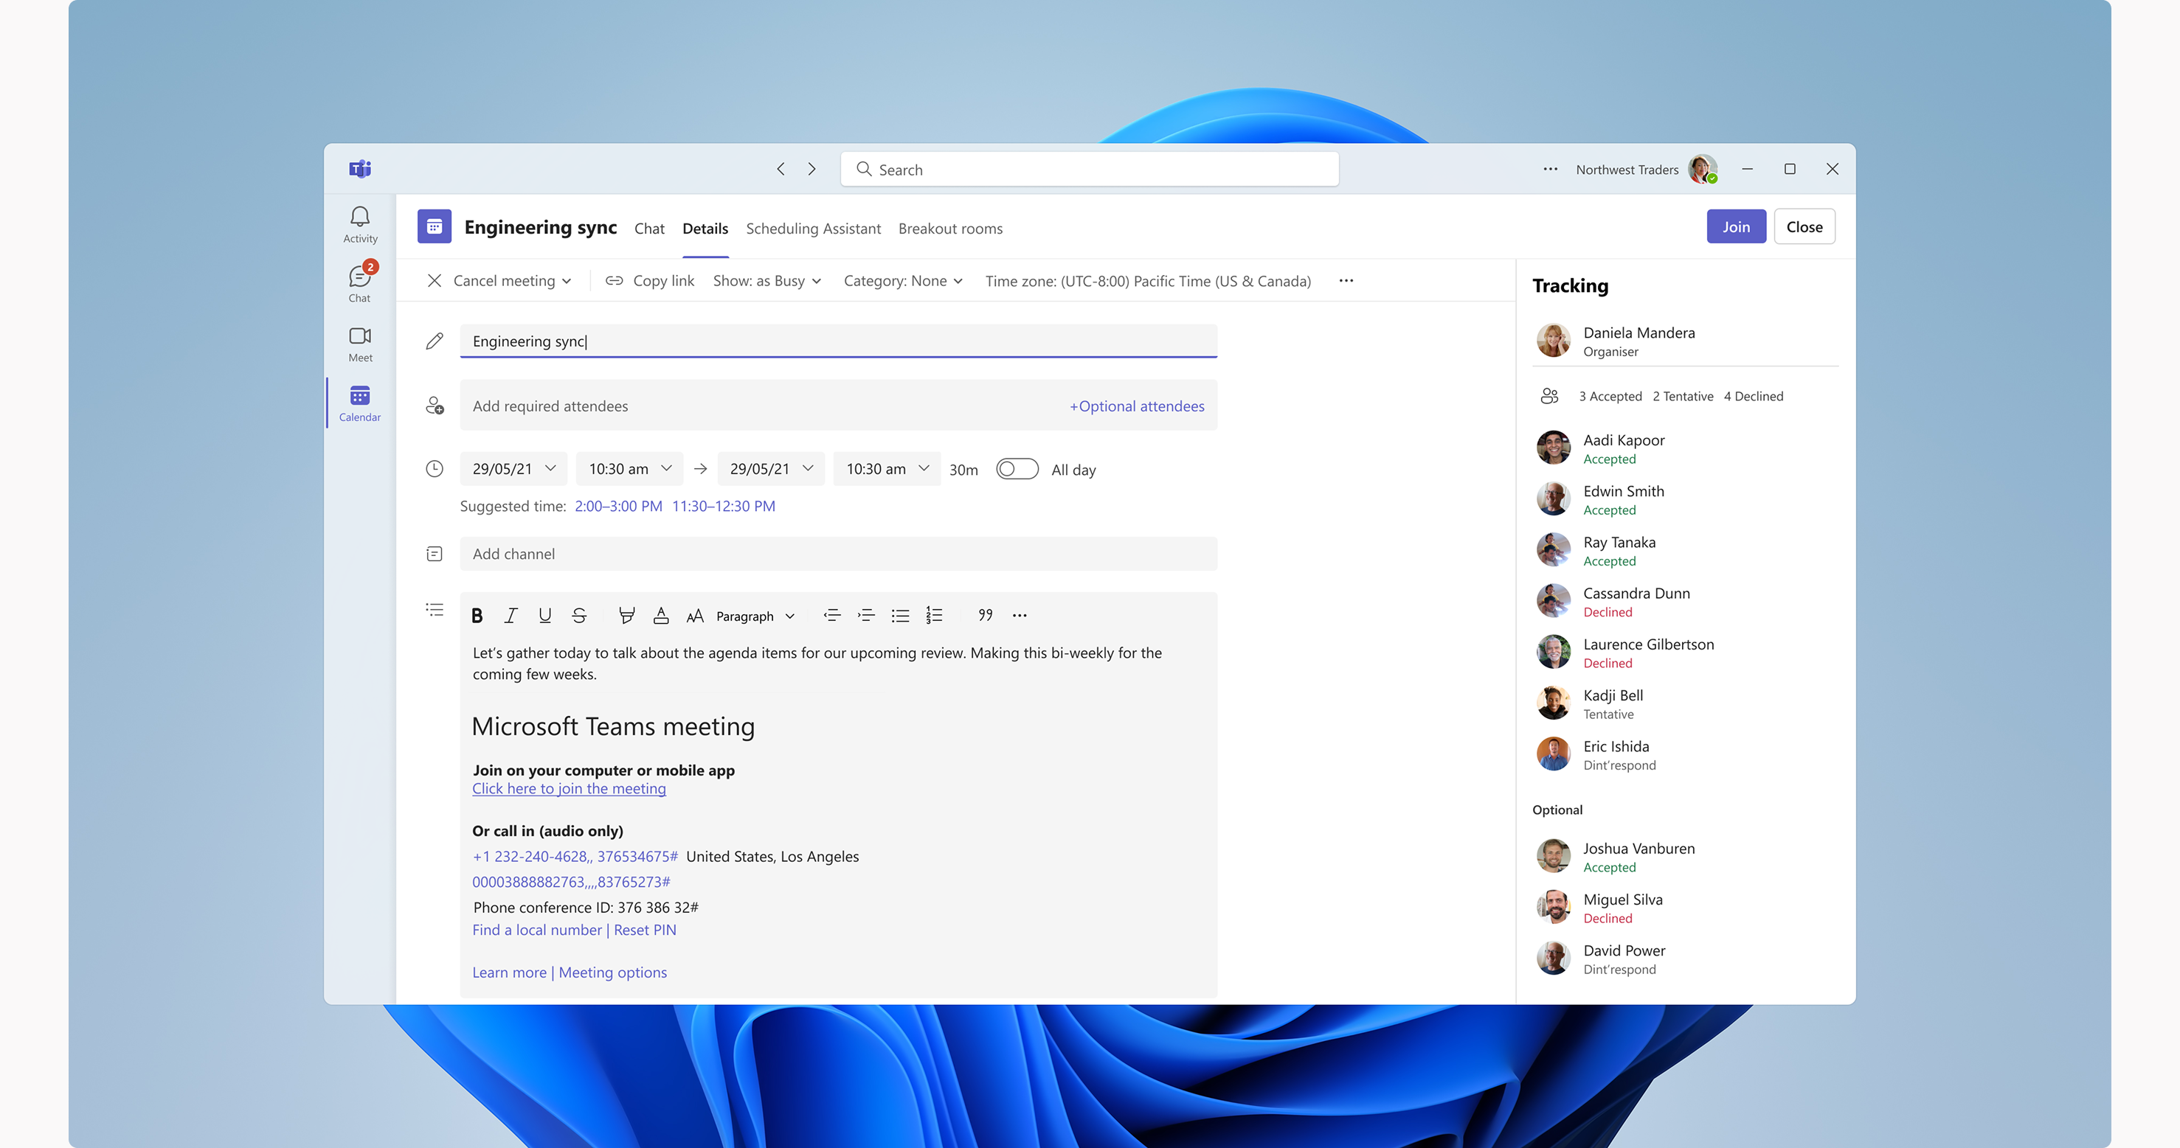
Task: Apply strikethrough formatting
Action: pos(579,616)
